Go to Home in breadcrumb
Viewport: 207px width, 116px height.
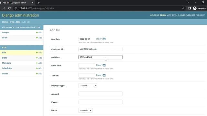[5, 22]
